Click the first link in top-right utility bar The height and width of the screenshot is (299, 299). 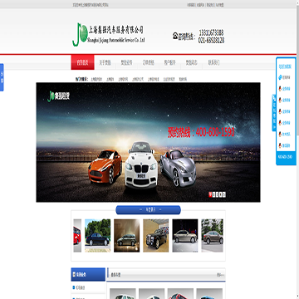click(x=191, y=5)
